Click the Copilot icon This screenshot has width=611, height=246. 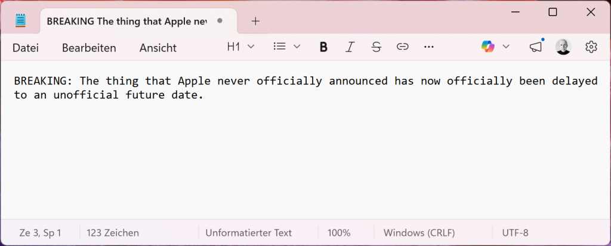pos(488,47)
